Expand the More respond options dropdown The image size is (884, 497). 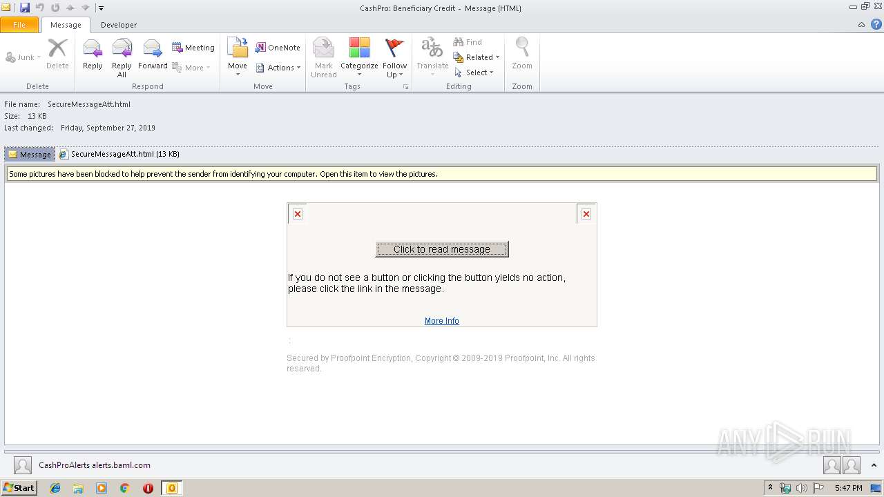click(191, 68)
